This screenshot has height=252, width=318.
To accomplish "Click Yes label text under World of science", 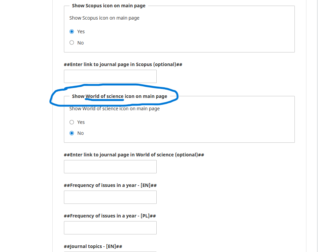I will (81, 122).
